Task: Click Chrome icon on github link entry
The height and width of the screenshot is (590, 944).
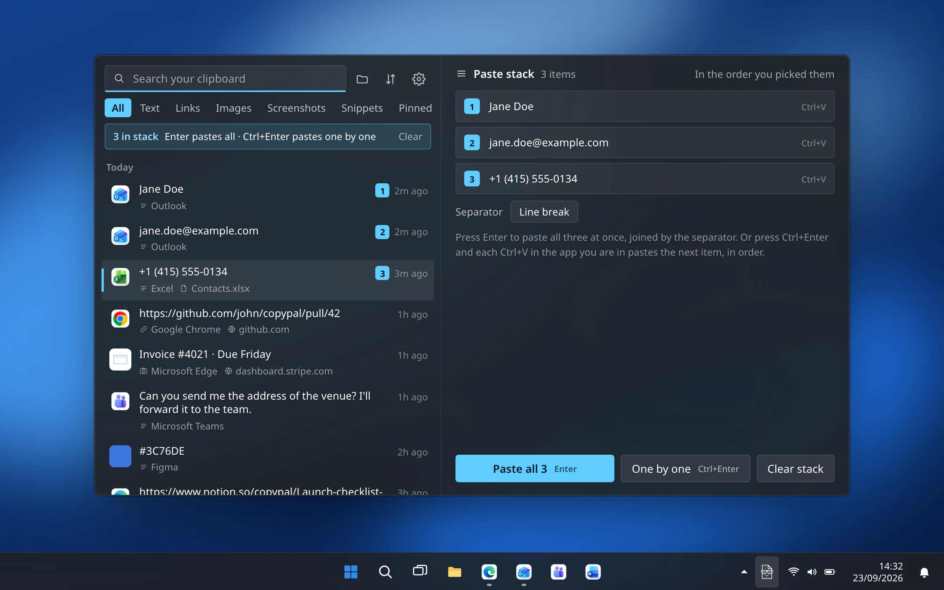Action: click(120, 318)
